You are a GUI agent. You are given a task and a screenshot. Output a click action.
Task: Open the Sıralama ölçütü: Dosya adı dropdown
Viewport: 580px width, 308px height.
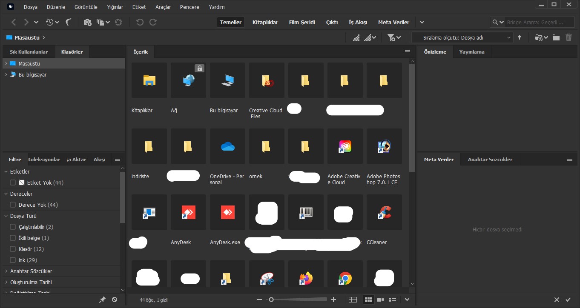pos(462,37)
